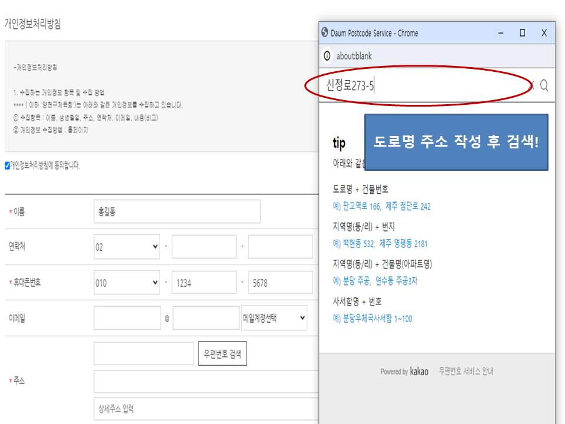Minimize the Daum Postcode Service window

[500, 33]
